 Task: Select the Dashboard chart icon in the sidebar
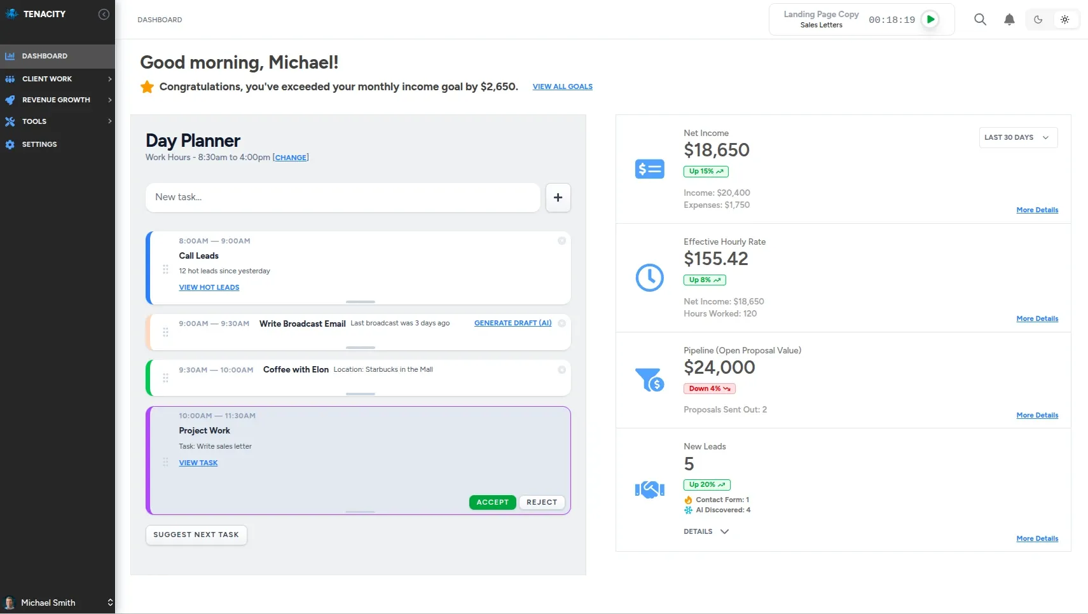[x=10, y=56]
